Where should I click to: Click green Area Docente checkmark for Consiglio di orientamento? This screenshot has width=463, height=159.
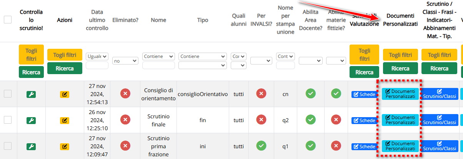(x=311, y=94)
